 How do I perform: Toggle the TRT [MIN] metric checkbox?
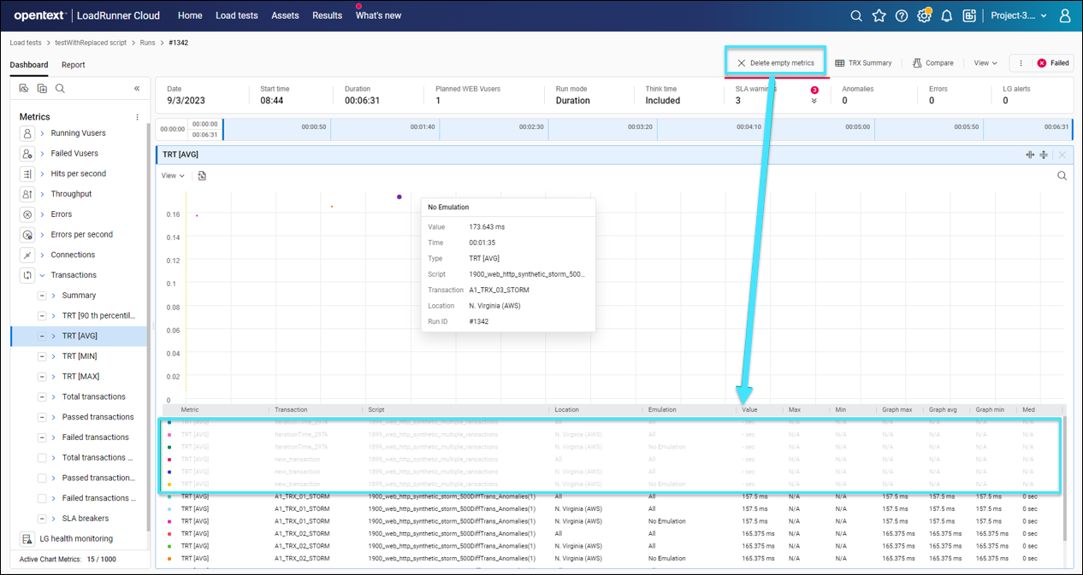(x=42, y=356)
